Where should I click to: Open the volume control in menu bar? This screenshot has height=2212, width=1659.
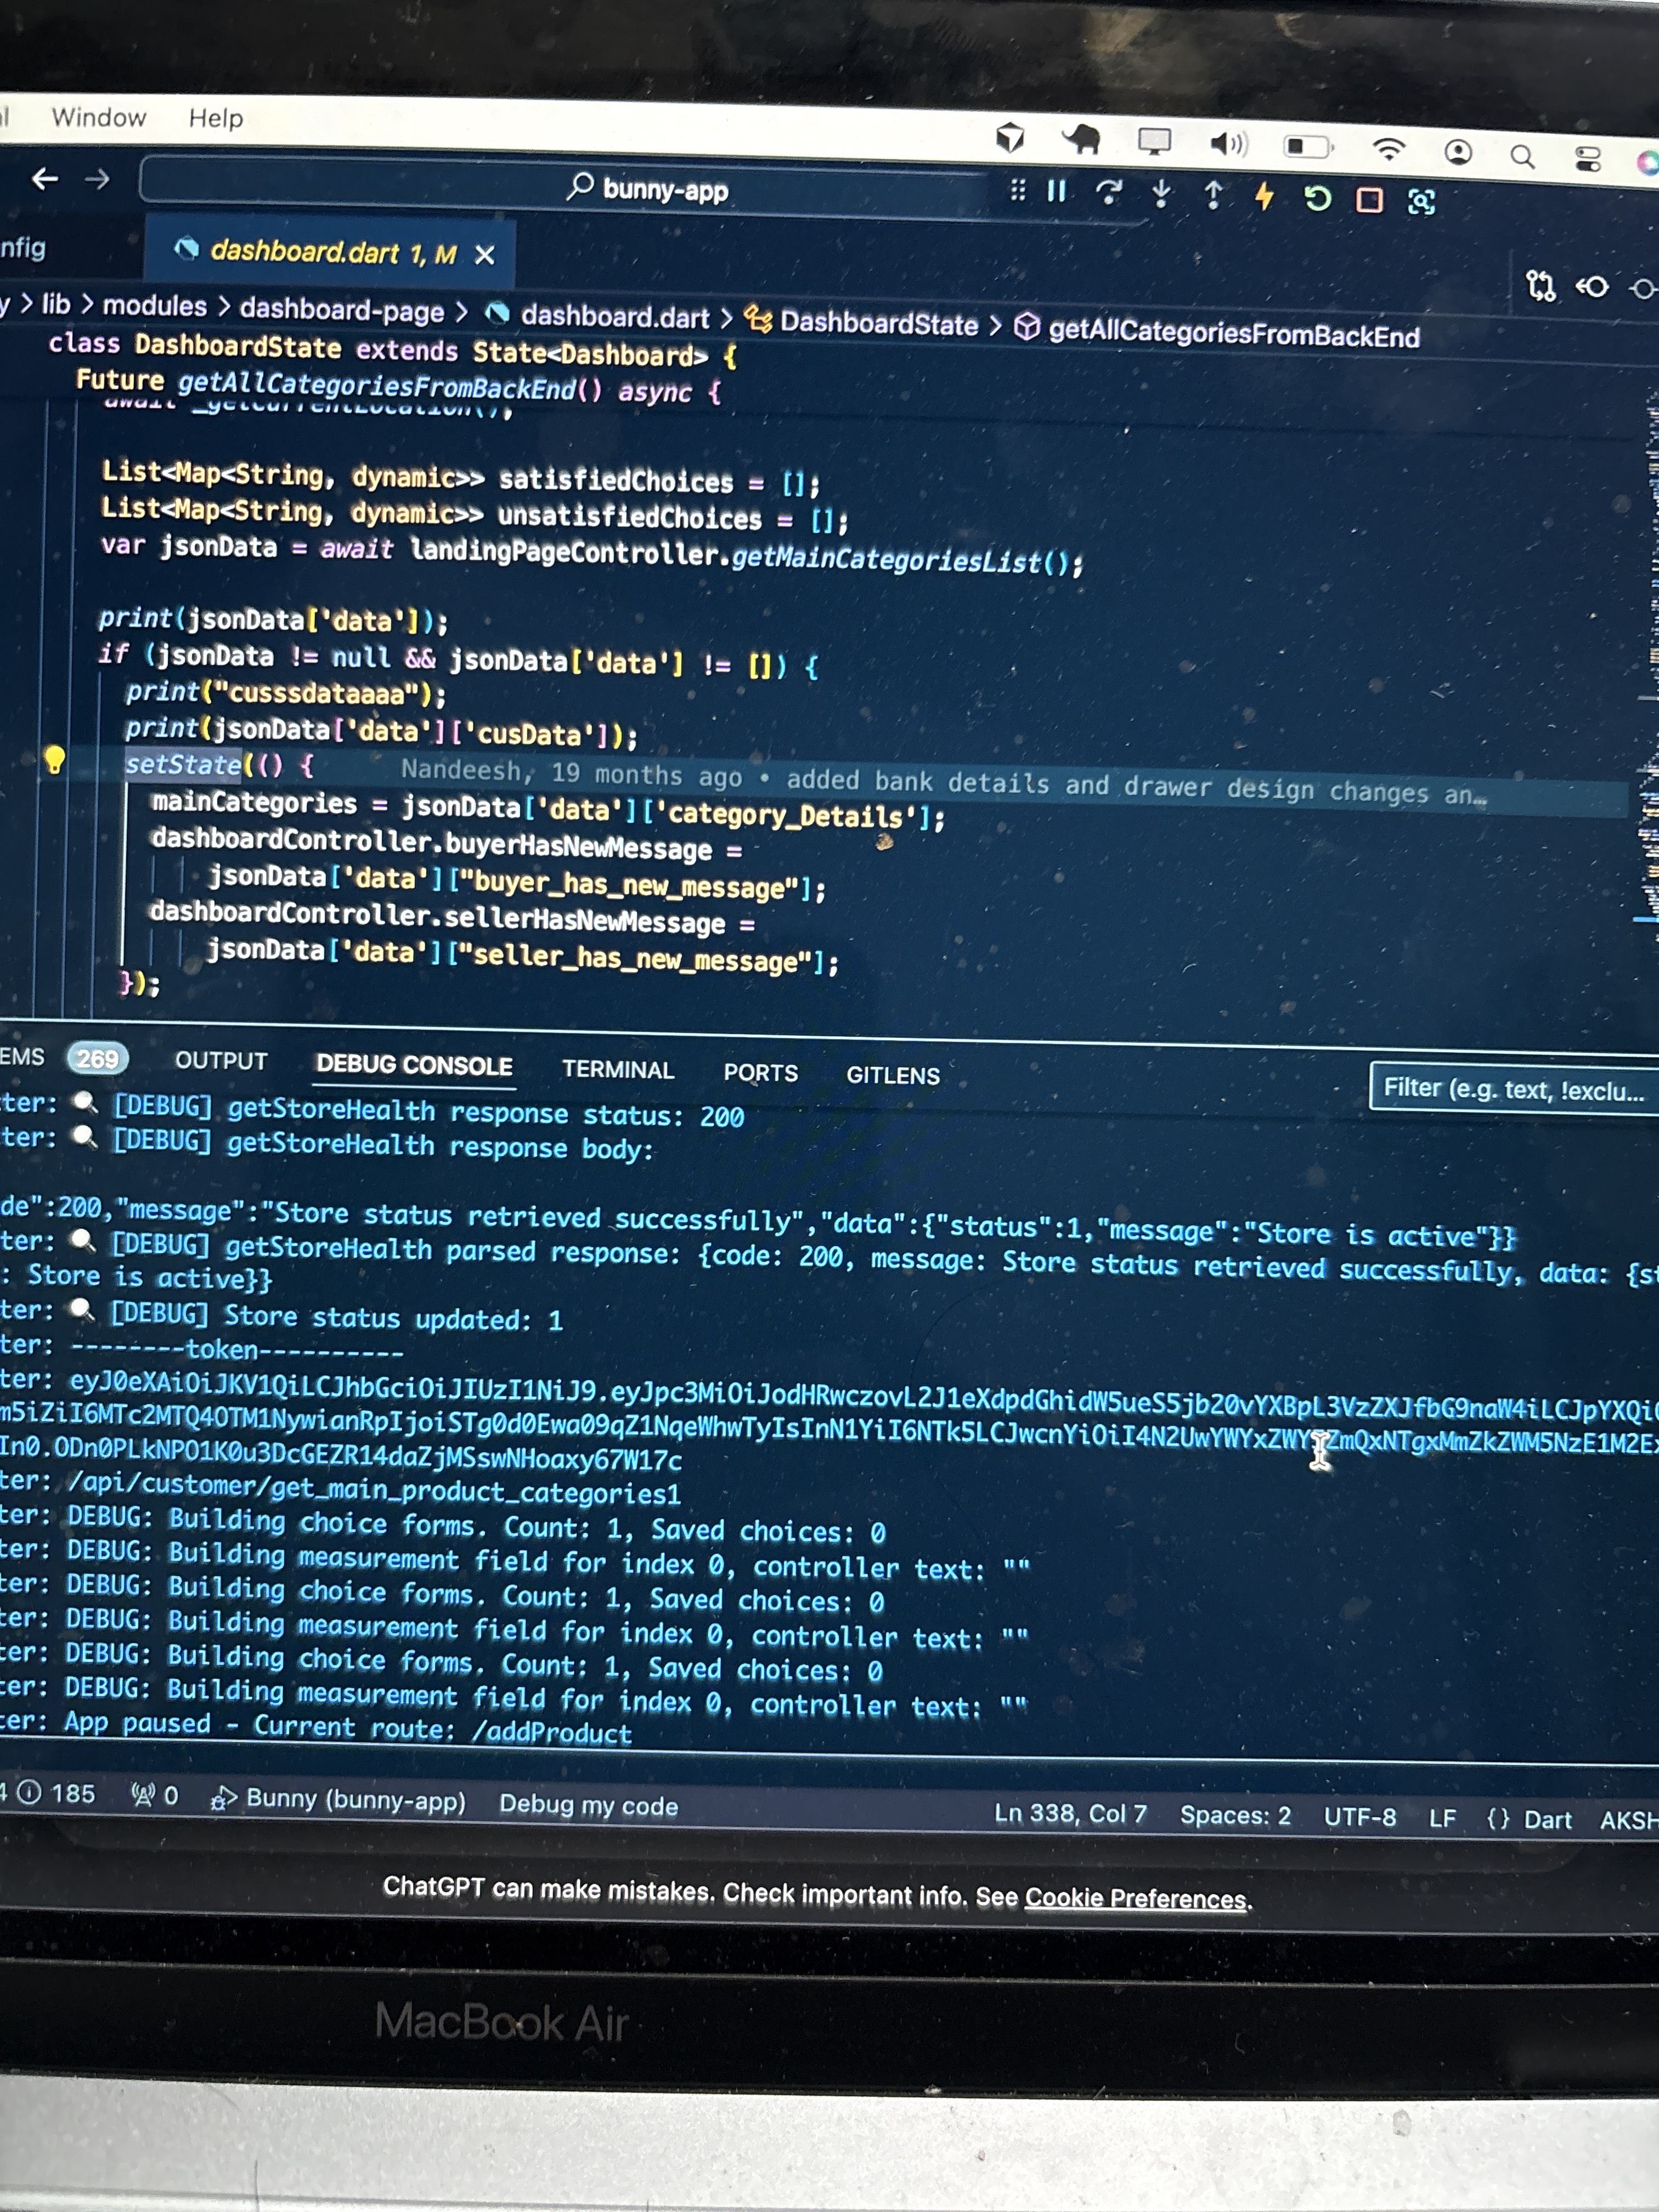point(1229,145)
